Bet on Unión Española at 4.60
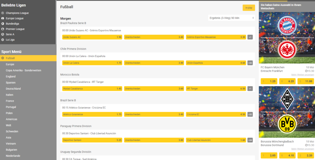The height and width of the screenshot is (160, 315). tap(216, 63)
